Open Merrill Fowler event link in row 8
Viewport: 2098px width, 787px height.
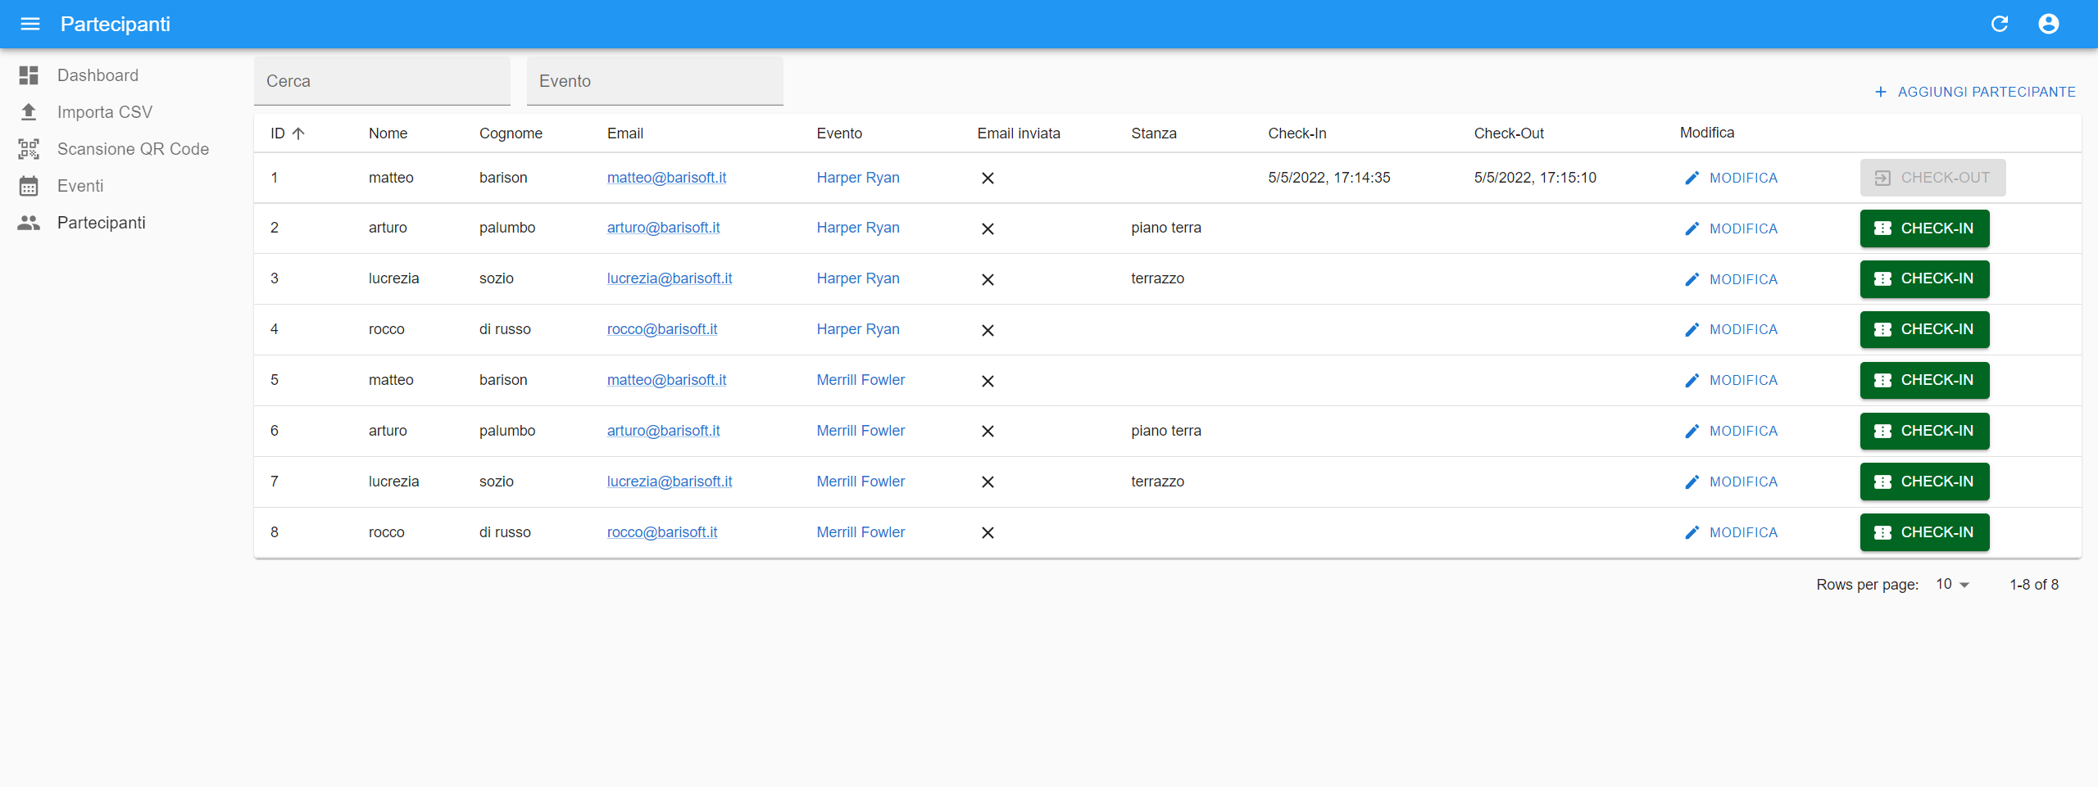(861, 532)
